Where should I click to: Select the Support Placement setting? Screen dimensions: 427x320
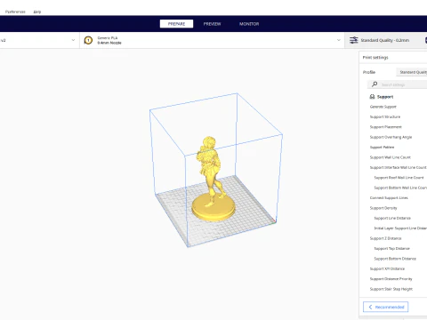(x=386, y=127)
